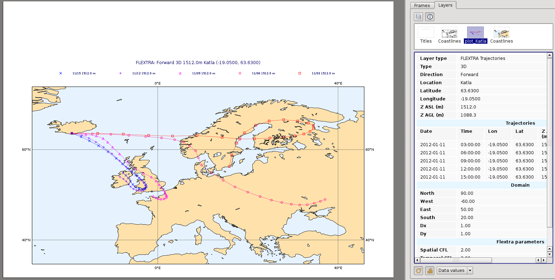Click the 15:00:00 trajectory time cell
The height and width of the screenshot is (280, 555).
(470, 177)
